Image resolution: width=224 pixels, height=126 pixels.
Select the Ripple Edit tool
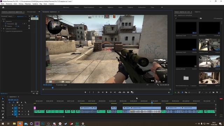point(3,105)
